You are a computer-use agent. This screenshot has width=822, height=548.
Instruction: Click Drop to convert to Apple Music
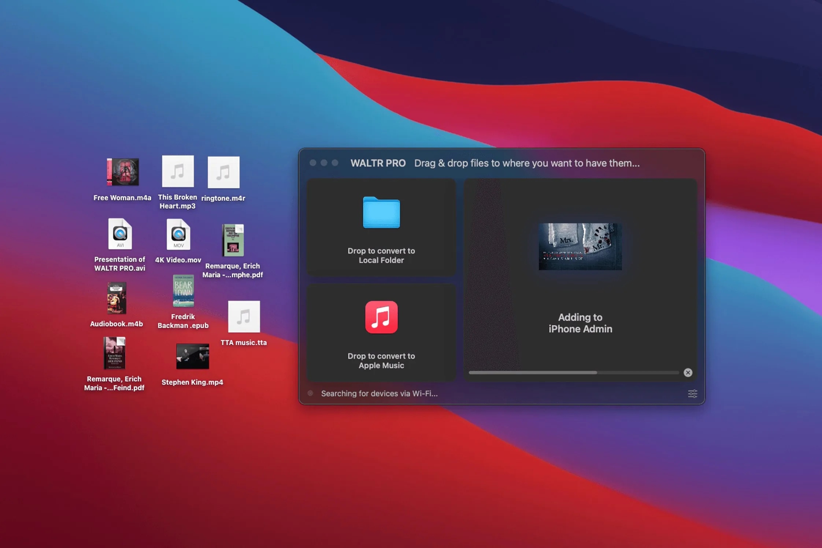[x=381, y=360]
